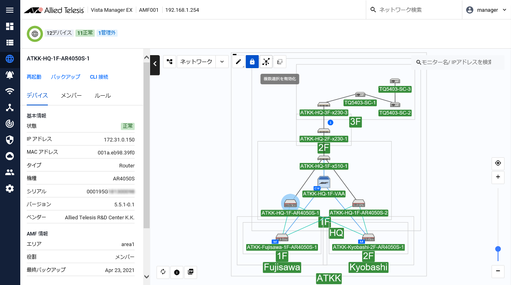Click the 3F area label
Image resolution: width=511 pixels, height=285 pixels.
[x=355, y=122]
